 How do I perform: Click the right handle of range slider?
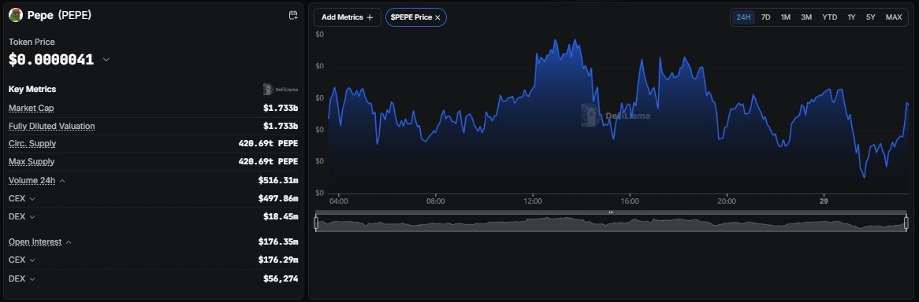pos(906,223)
